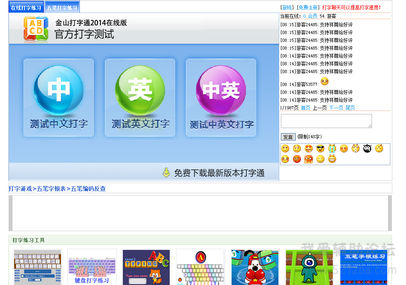The height and width of the screenshot is (285, 406).
Task: Open the brown keyboard practice thumbnail
Action: 38,267
